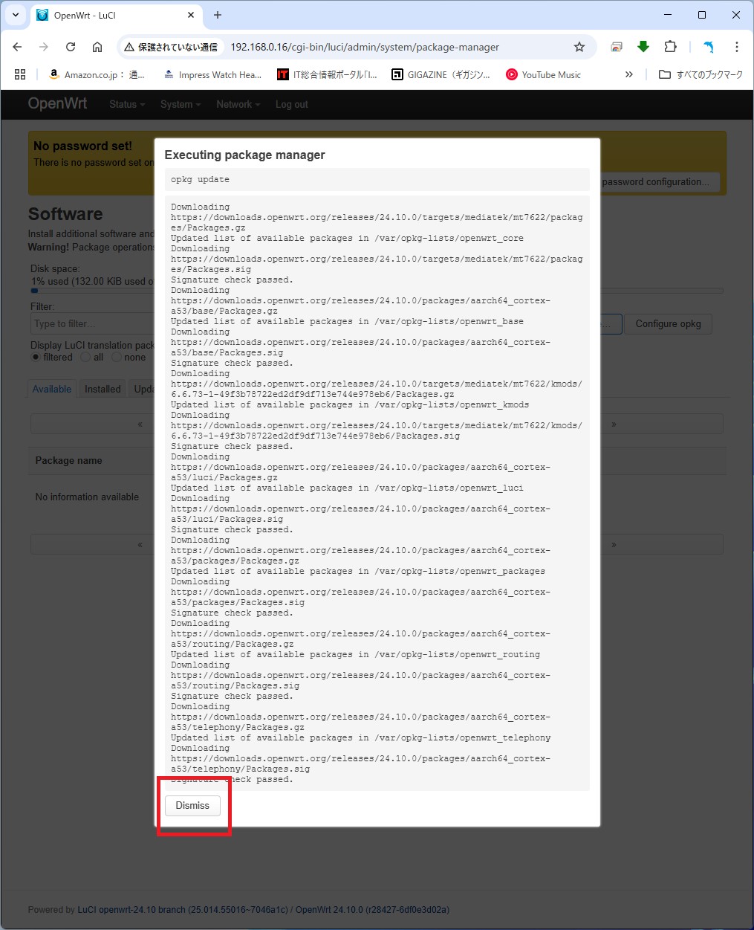Screen dimensions: 754x930
Task: Click the Software page heading
Action: click(65, 214)
